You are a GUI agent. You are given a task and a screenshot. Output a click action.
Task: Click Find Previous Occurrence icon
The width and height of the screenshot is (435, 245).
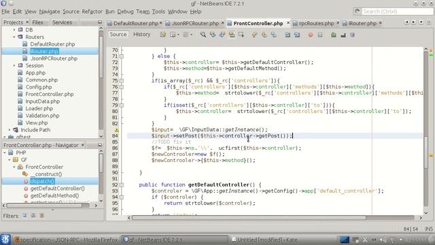click(x=213, y=35)
